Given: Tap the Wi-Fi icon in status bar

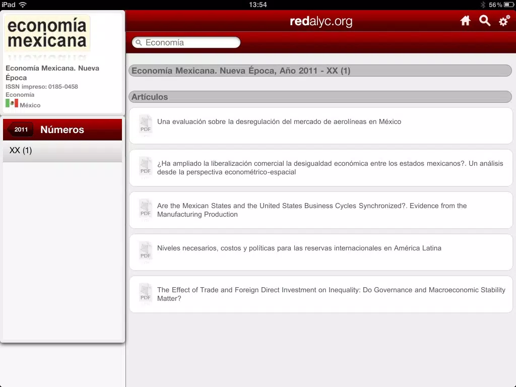Looking at the screenshot, I should pos(23,5).
